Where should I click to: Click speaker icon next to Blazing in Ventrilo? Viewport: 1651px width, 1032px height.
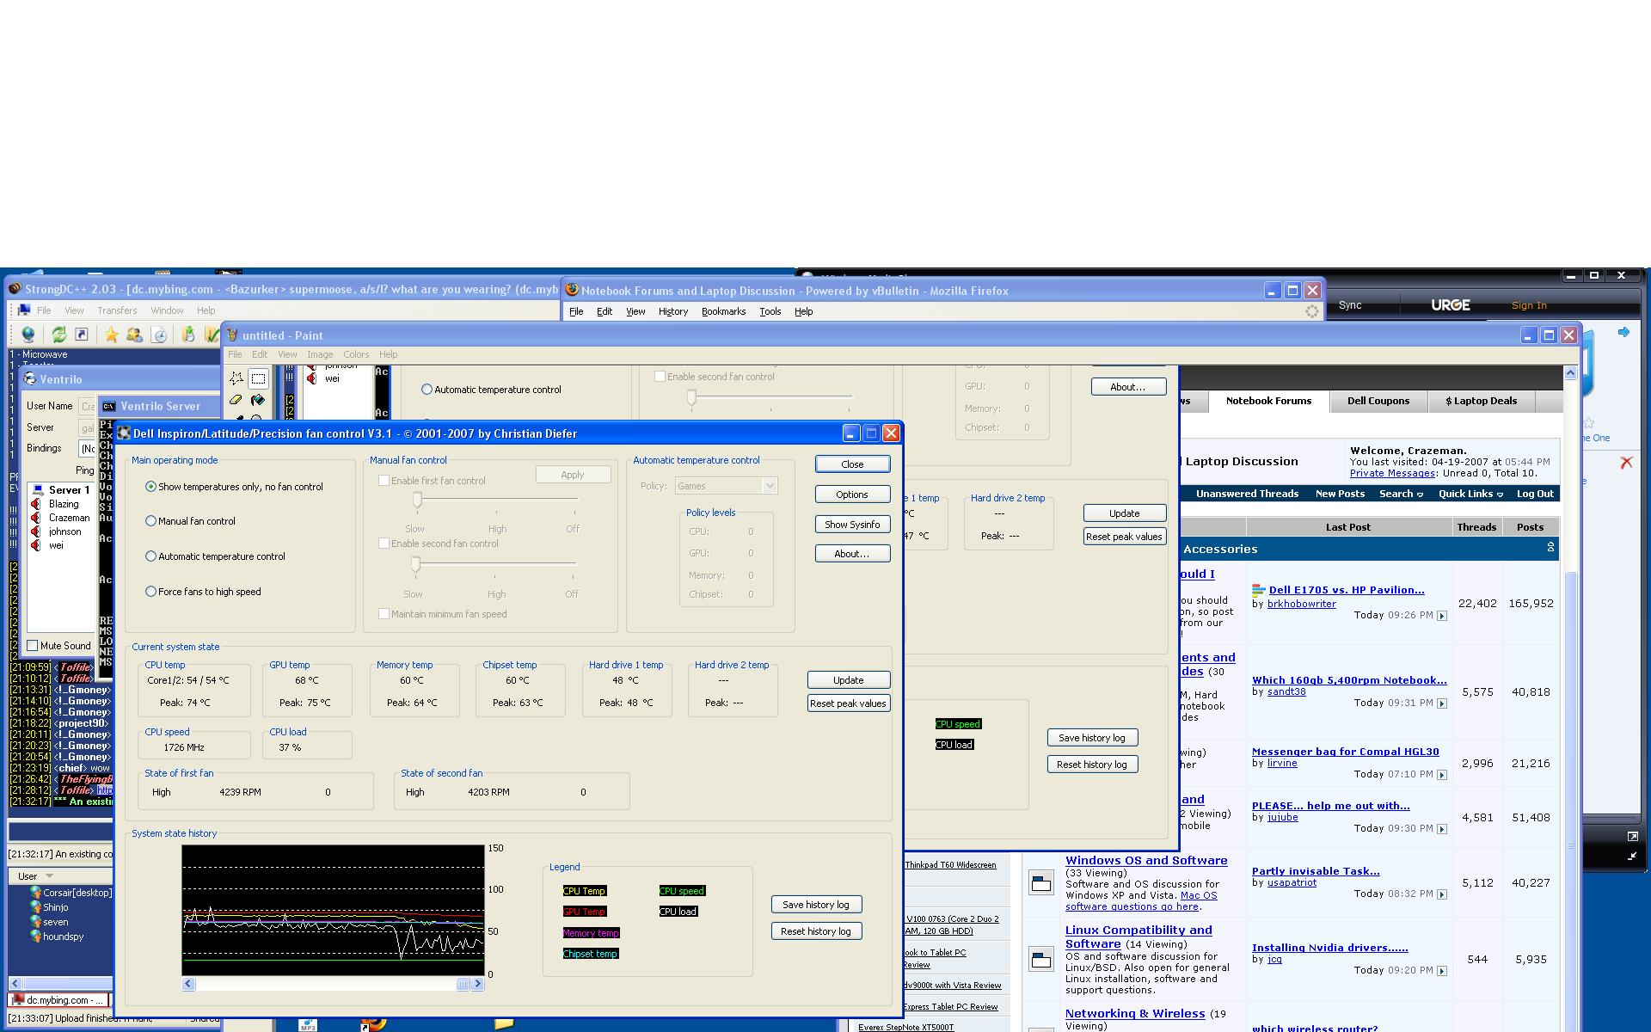(x=36, y=504)
